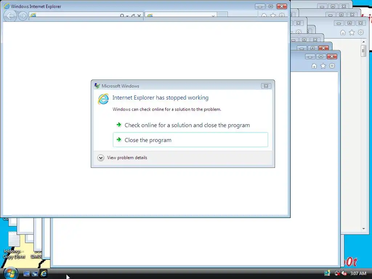Open Favorites star in front IE window
The width and height of the screenshot is (372, 279).
pyautogui.click(x=273, y=15)
